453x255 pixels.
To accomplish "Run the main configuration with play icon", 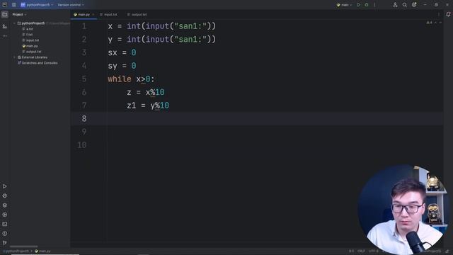I will click(x=359, y=5).
